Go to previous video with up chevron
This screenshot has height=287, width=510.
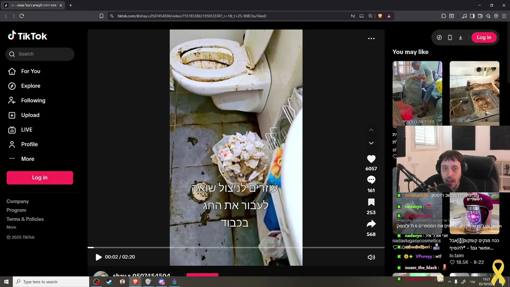click(x=371, y=130)
